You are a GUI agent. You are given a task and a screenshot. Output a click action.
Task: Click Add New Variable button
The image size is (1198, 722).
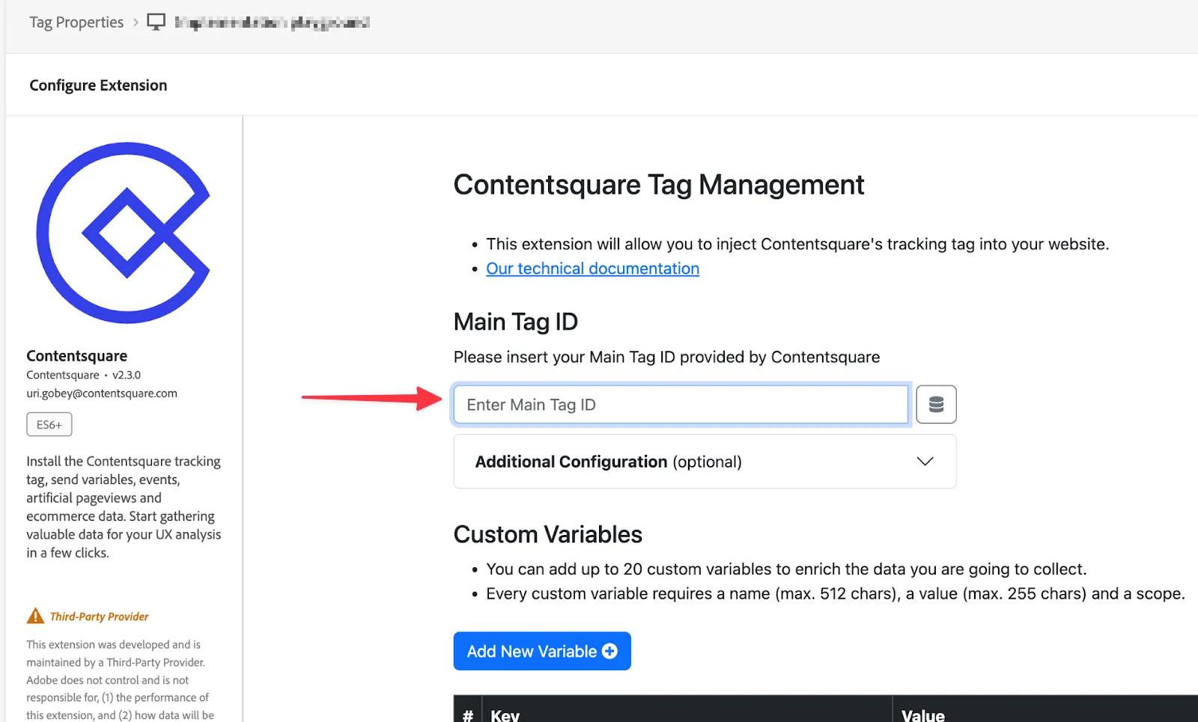pos(542,651)
